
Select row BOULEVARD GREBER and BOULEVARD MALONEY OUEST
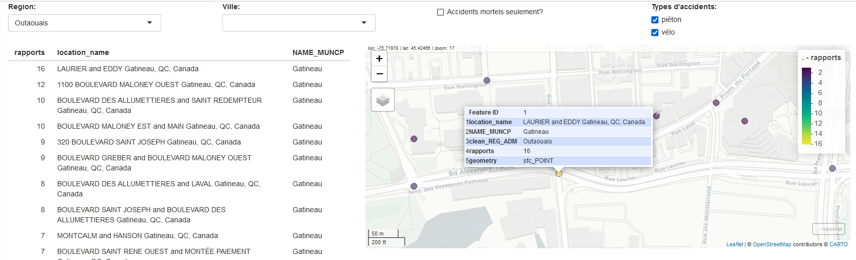(x=179, y=163)
